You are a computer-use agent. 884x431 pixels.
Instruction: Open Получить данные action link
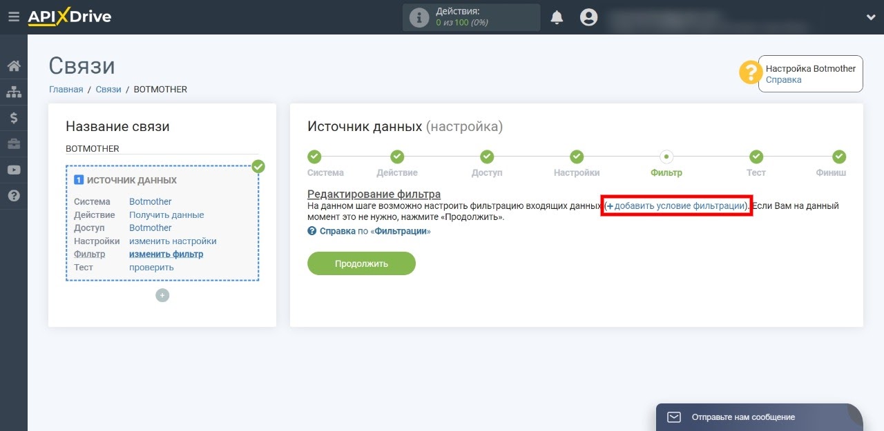click(166, 214)
